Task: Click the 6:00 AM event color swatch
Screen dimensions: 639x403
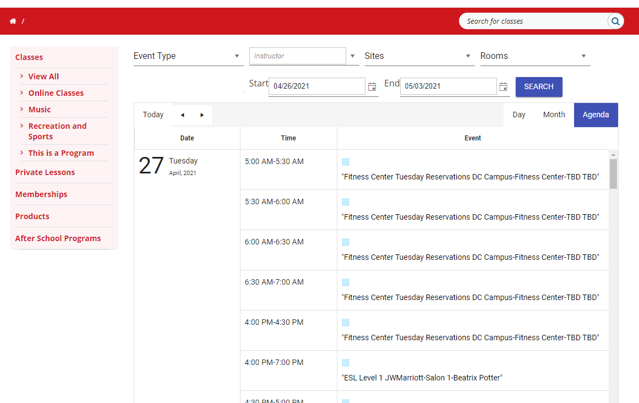Action: coord(346,242)
